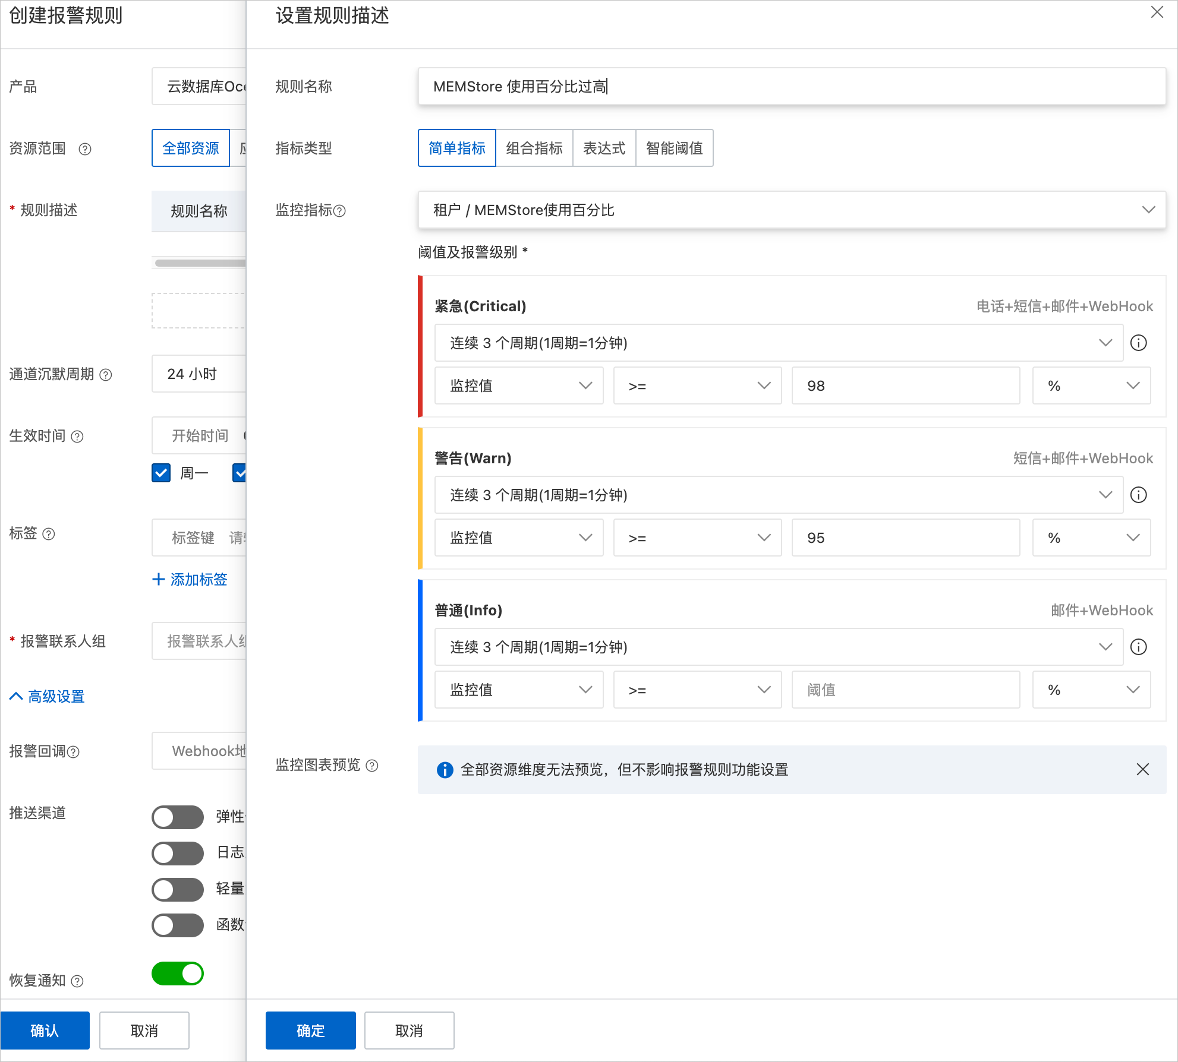This screenshot has height=1062, width=1178.
Task: Click info icon beside Warn period dropdown
Action: click(x=1138, y=495)
